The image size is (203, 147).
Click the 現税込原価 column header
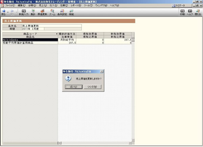[x=90, y=37]
